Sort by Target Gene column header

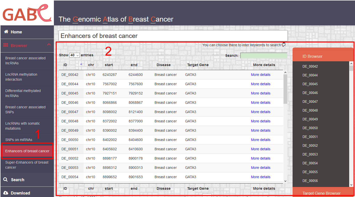tap(198, 65)
